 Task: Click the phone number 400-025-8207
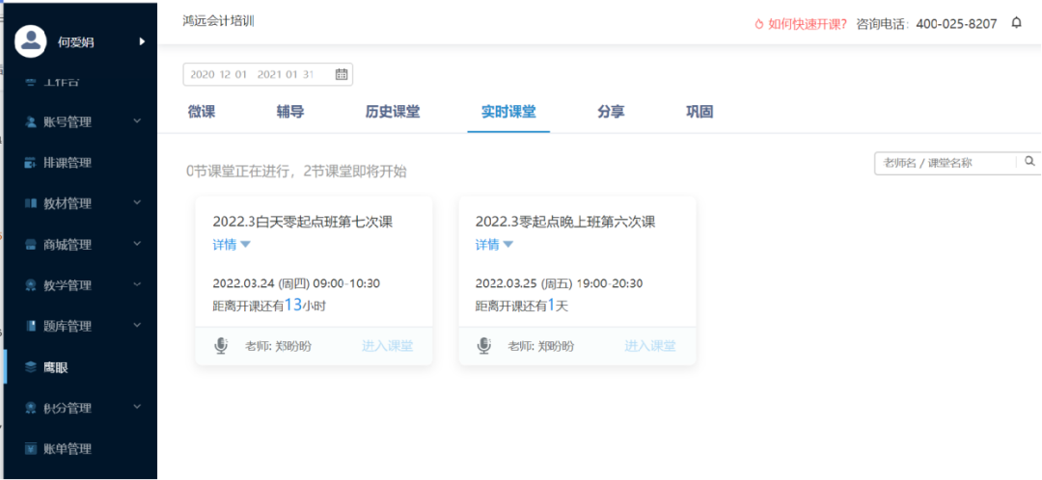(x=956, y=24)
